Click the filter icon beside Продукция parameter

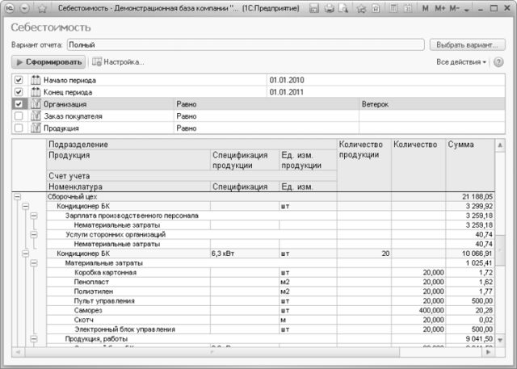point(36,128)
